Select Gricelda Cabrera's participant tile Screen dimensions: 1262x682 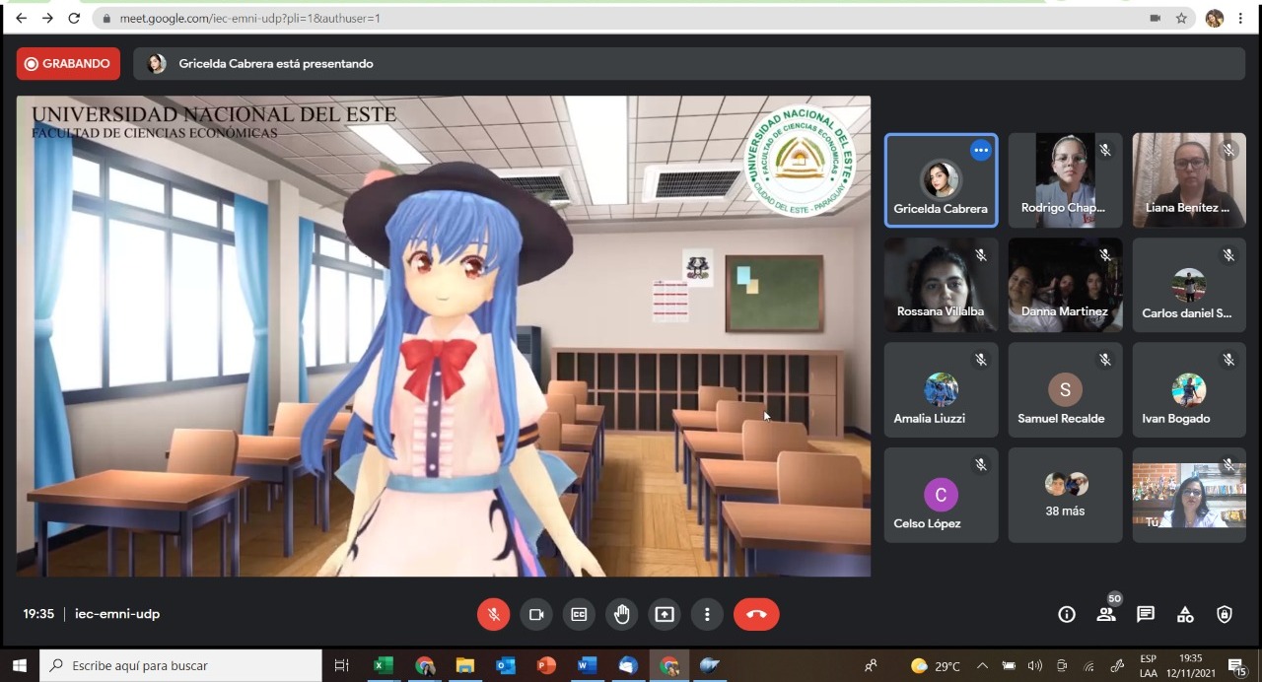(941, 180)
